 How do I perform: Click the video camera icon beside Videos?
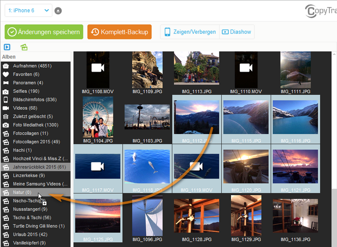click(6, 108)
